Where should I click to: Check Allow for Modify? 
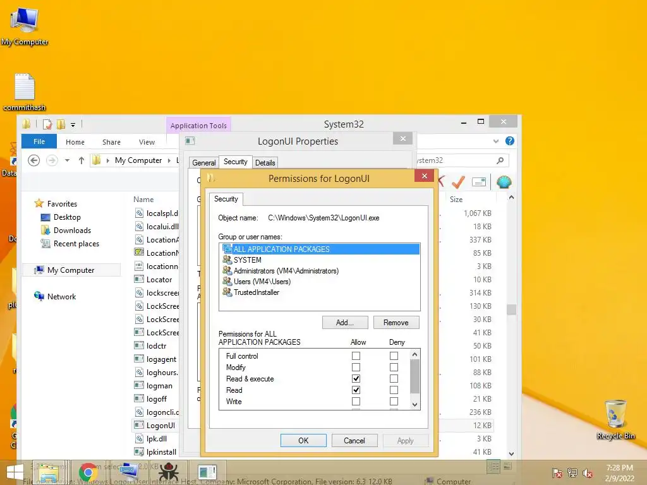tap(356, 367)
